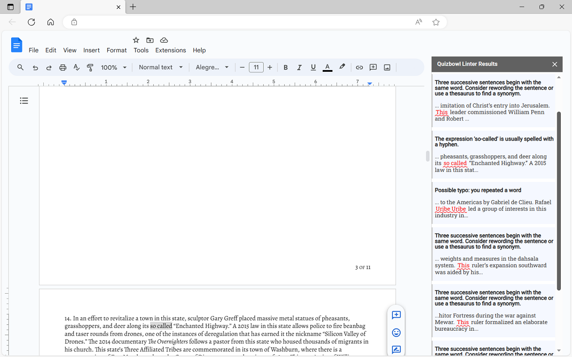Open the Tools menu

(141, 50)
